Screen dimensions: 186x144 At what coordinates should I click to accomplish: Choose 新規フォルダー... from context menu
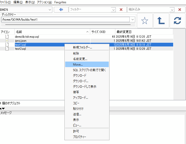pos(87,47)
